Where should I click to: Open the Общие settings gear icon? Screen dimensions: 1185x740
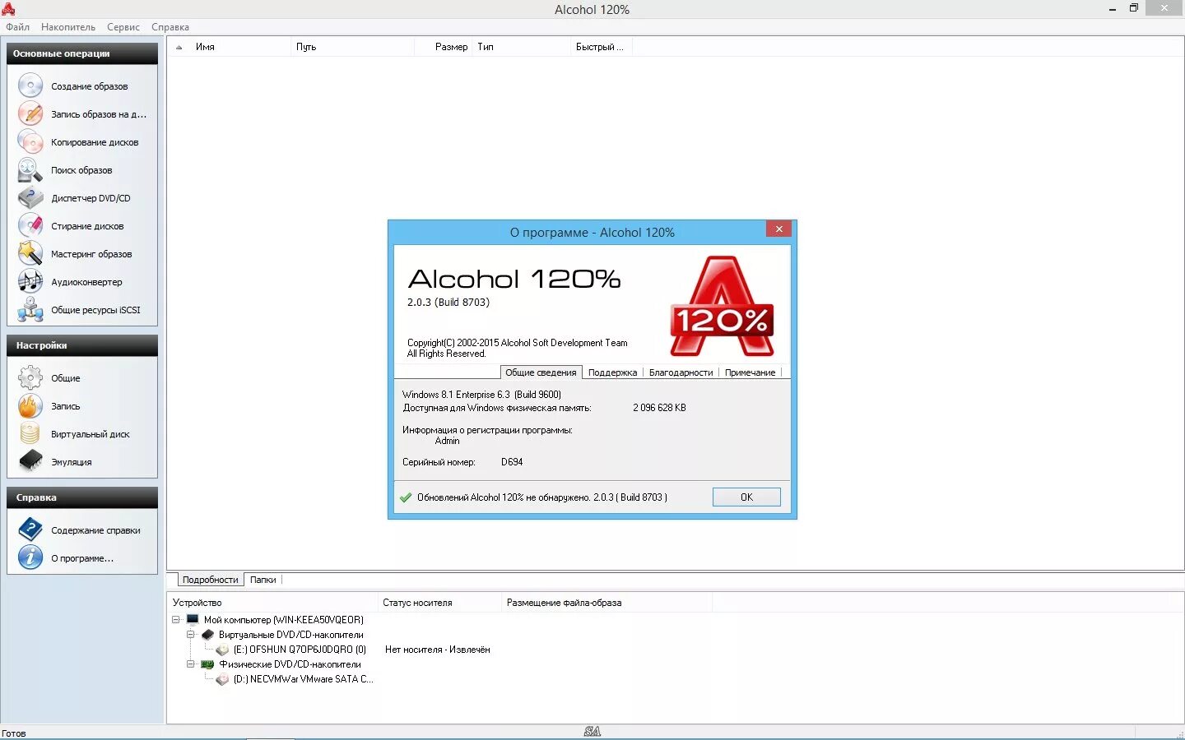[30, 377]
